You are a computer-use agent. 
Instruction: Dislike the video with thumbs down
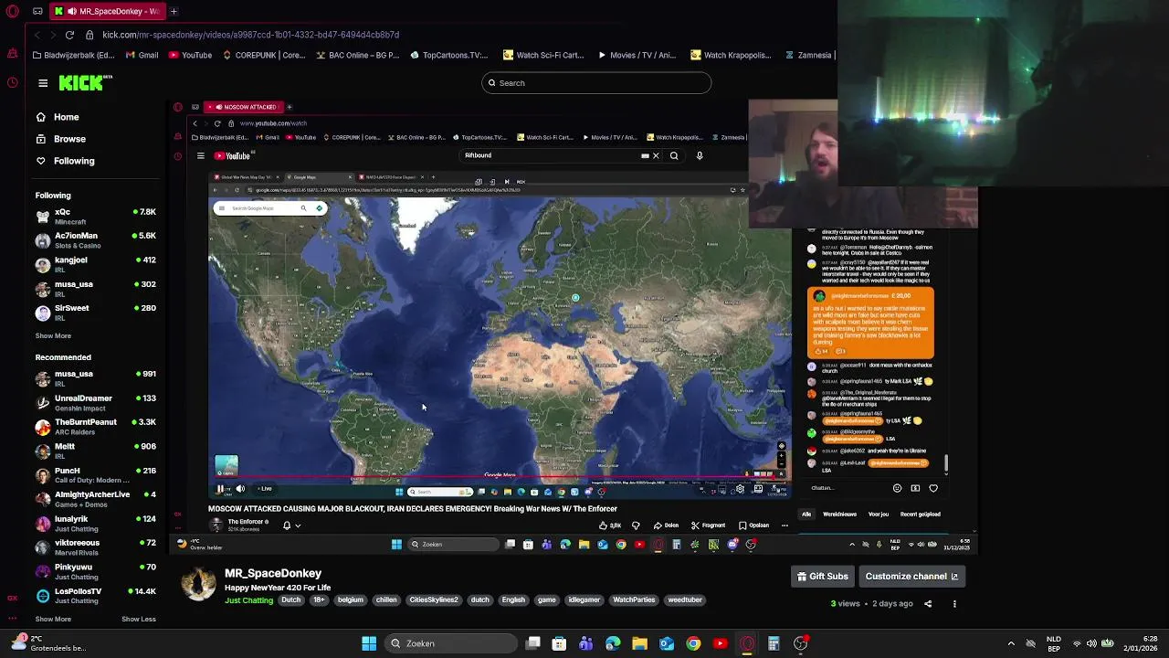point(636,525)
